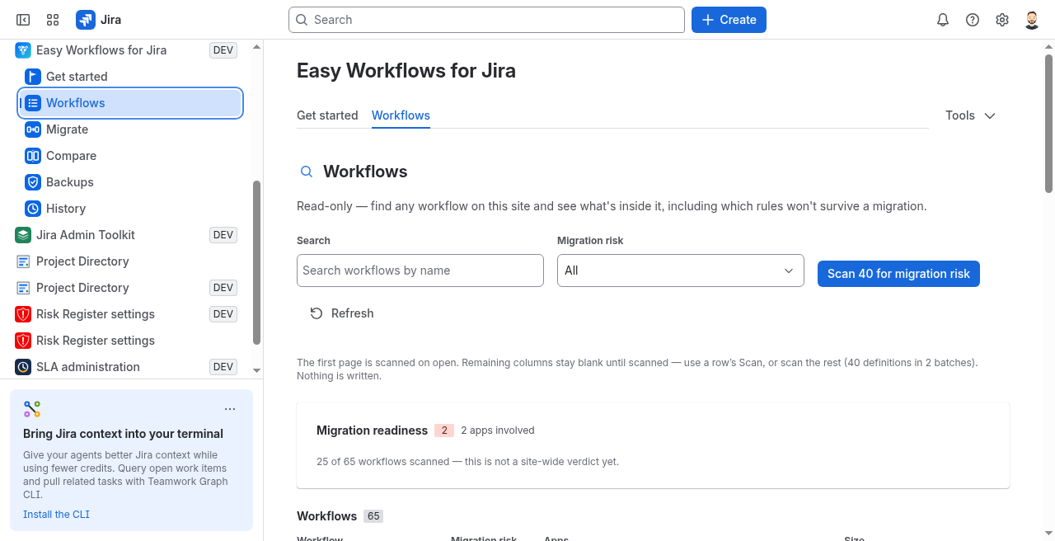Click the red Risk Register settings icon with DEV badge

(23, 314)
